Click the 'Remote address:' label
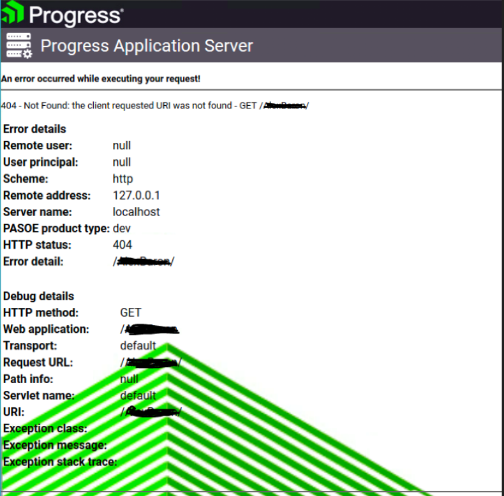This screenshot has height=496, width=504. (x=47, y=195)
